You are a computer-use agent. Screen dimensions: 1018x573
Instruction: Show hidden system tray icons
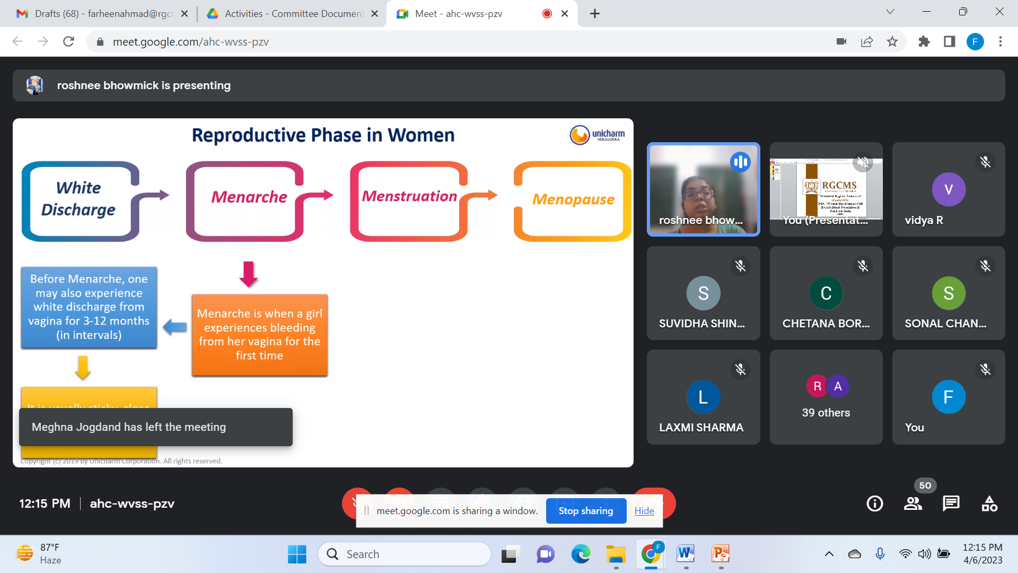tap(829, 554)
